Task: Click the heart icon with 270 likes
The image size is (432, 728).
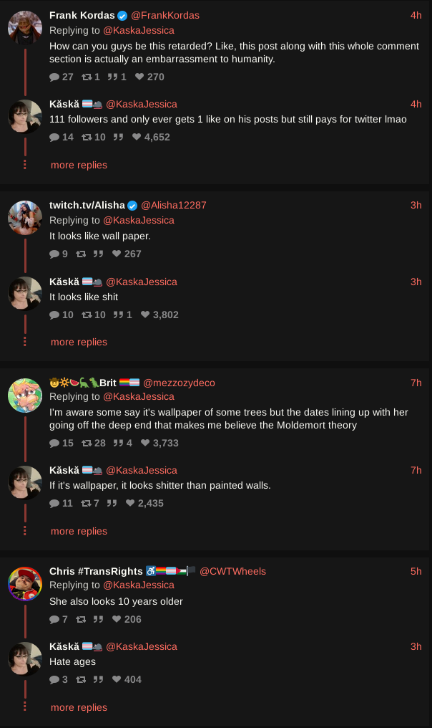Action: (139, 77)
